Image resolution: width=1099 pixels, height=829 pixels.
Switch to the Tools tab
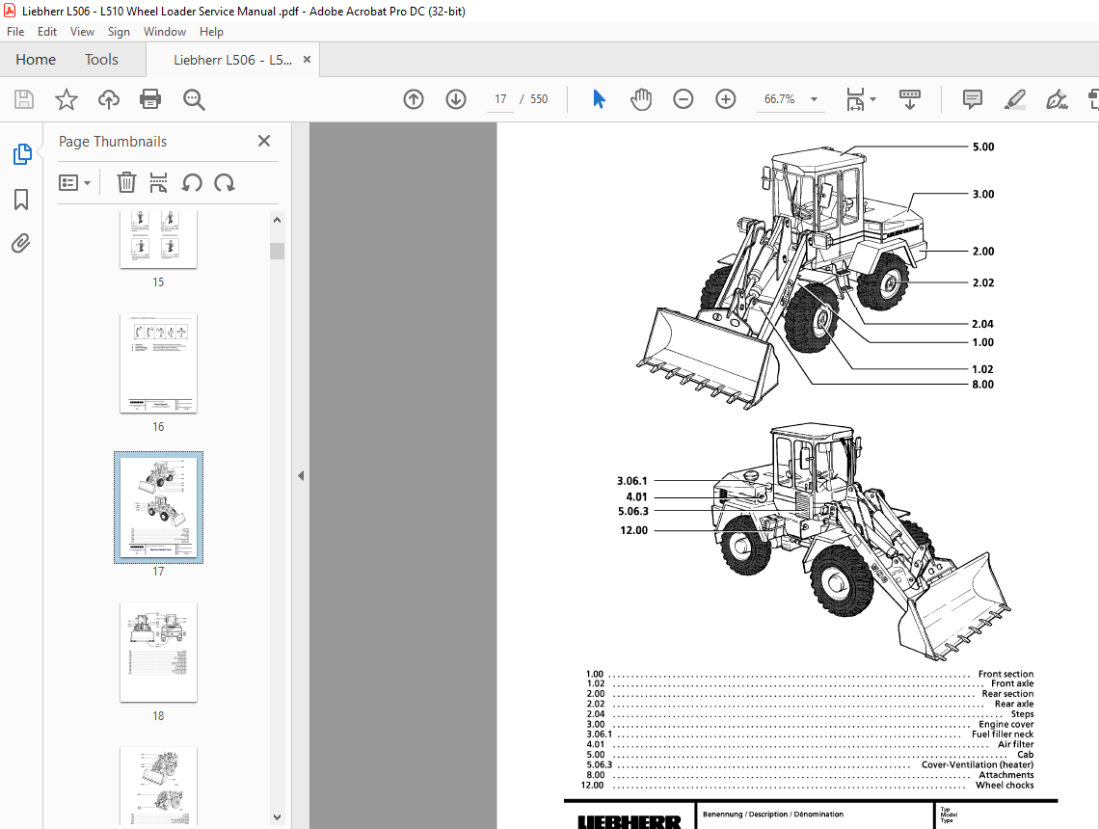click(101, 60)
